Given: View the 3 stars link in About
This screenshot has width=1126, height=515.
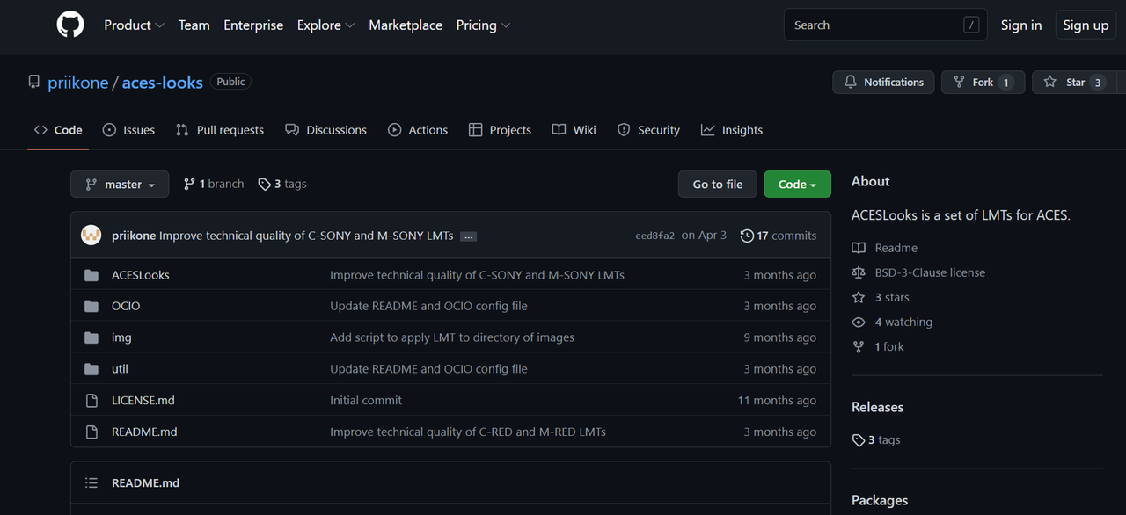Looking at the screenshot, I should pyautogui.click(x=881, y=297).
